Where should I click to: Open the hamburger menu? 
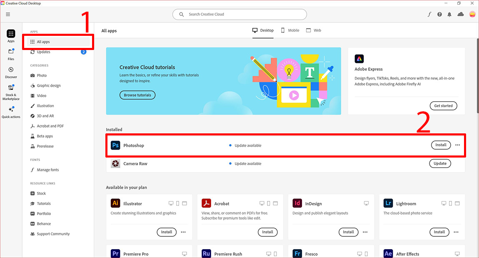click(8, 14)
